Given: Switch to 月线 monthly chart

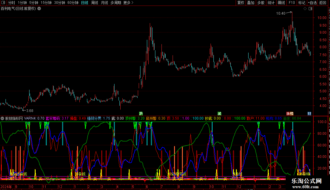Looking at the screenshot, I should 104,3.
